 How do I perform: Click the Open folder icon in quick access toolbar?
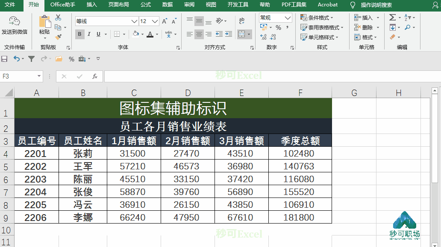tap(59, 59)
